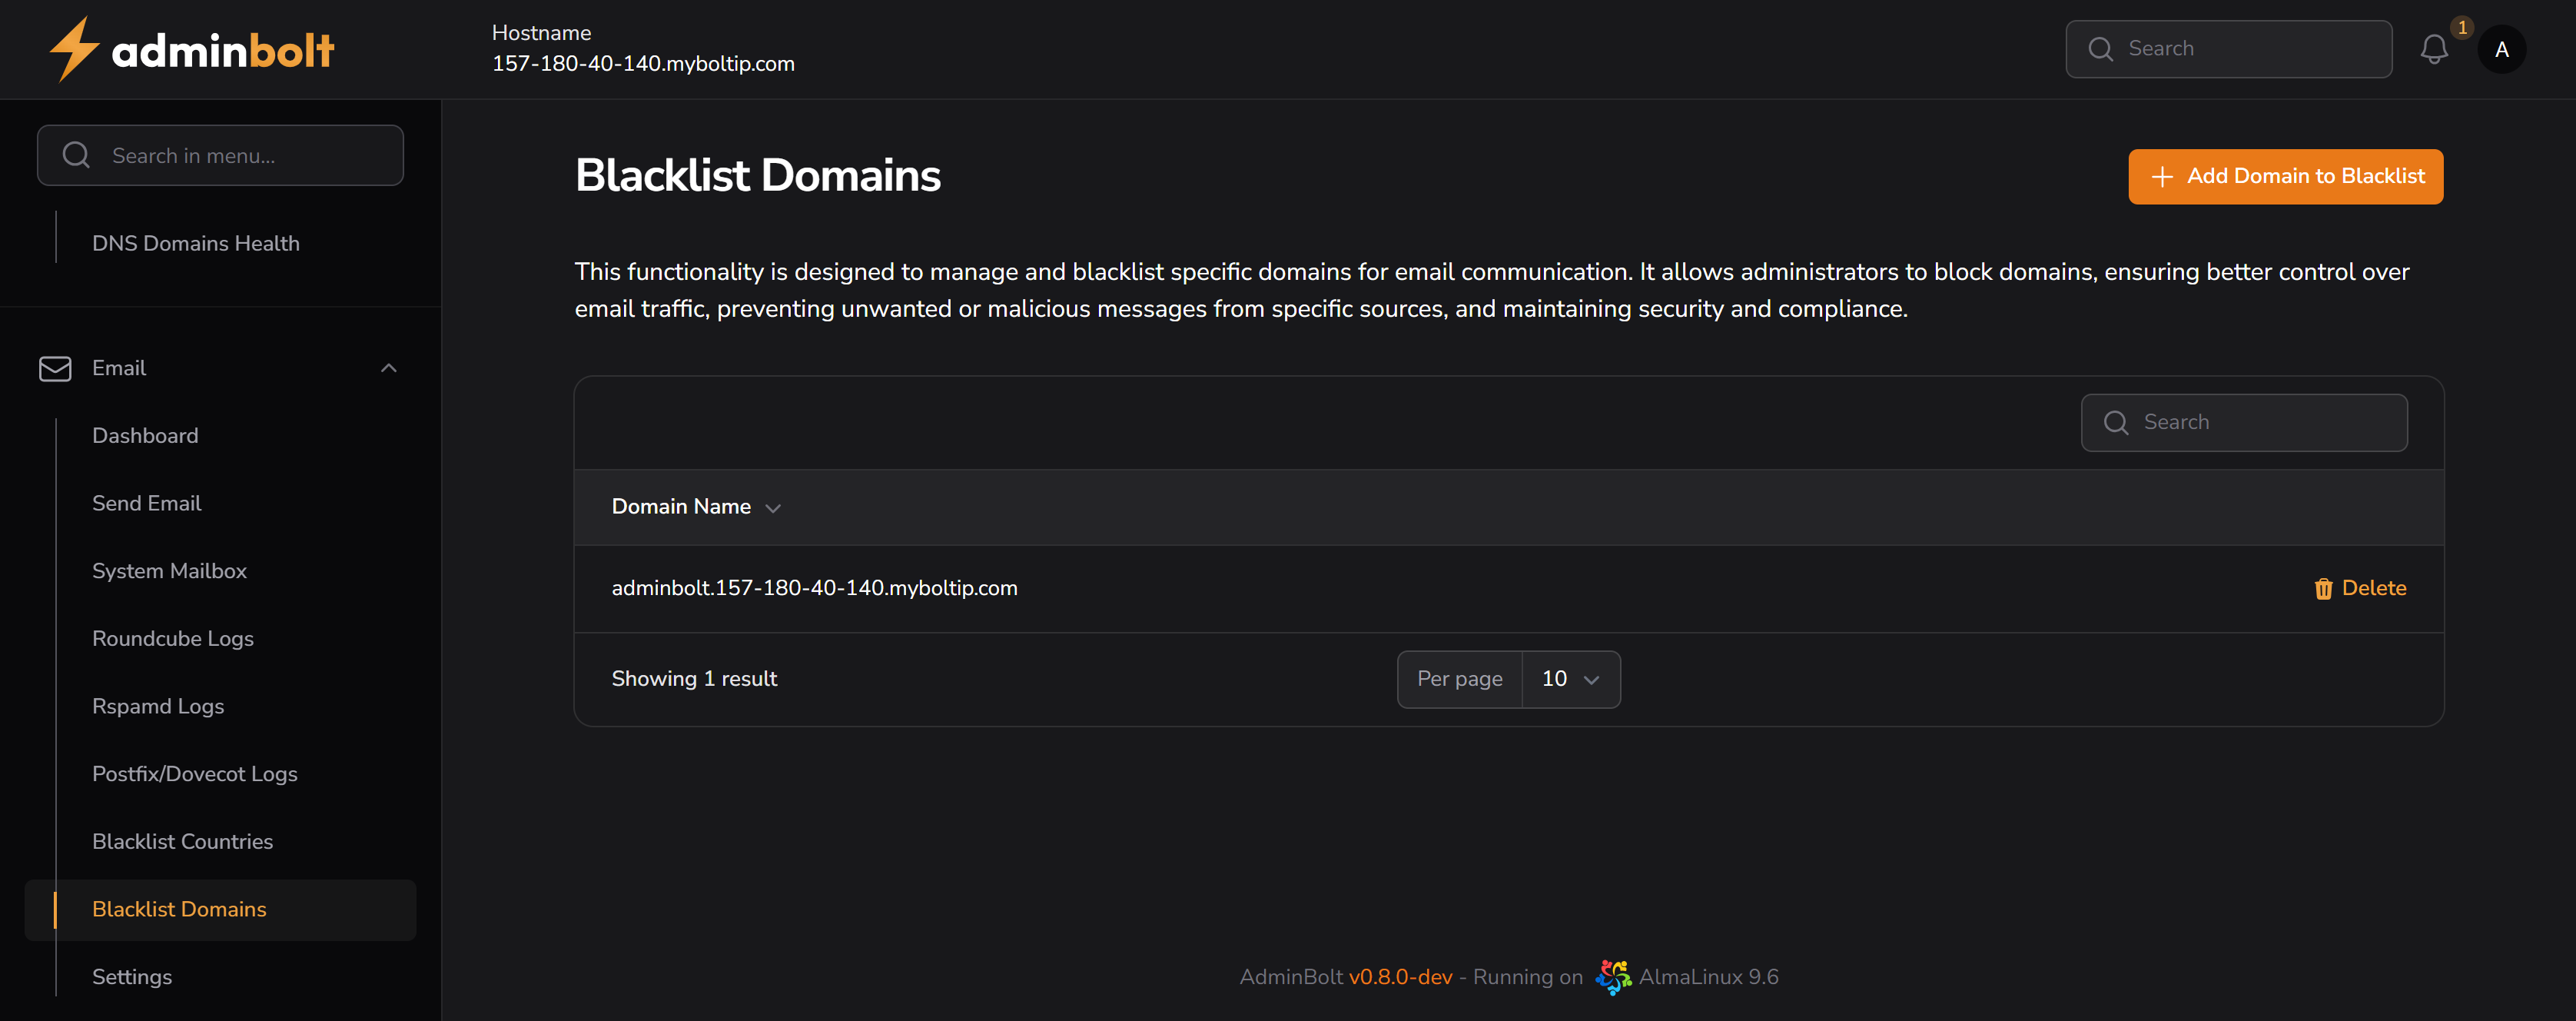This screenshot has width=2576, height=1021.
Task: Click the v0.8.0-dev version link
Action: point(1400,977)
